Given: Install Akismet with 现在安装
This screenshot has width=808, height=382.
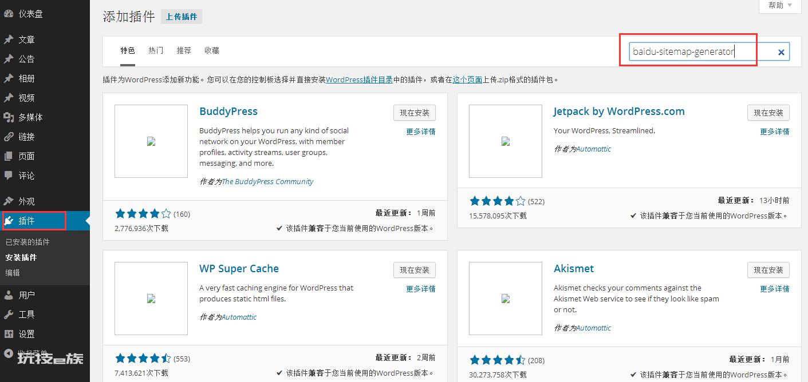Looking at the screenshot, I should point(768,270).
